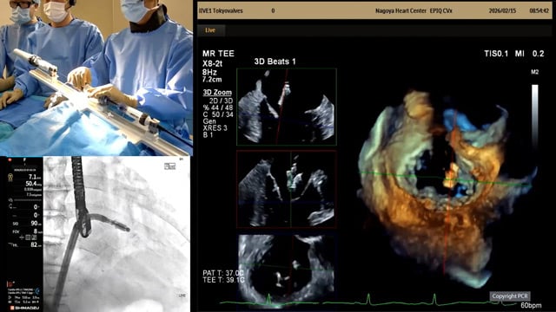Click the FOV 8 value
The image size is (556, 312).
[35, 231]
